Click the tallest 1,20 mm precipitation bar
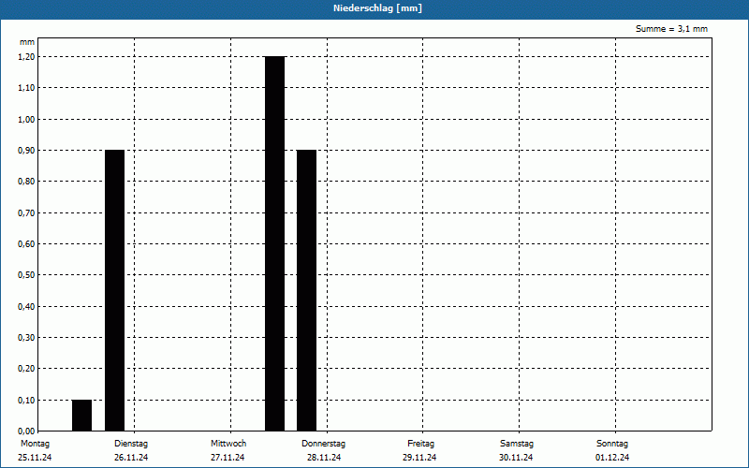The height and width of the screenshot is (468, 749). click(x=274, y=243)
